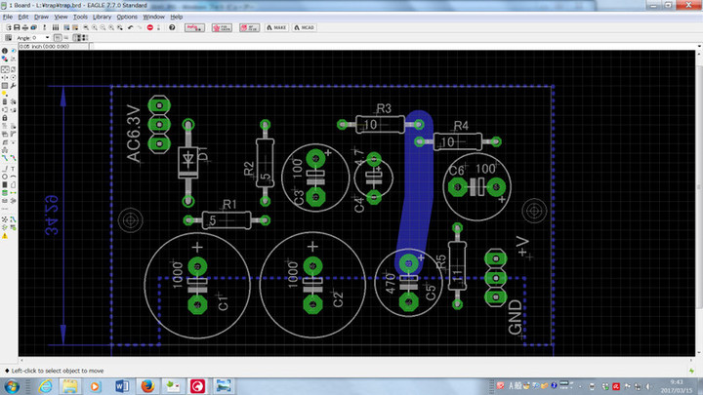This screenshot has width=703, height=395.
Task: Open the Tools menu
Action: [79, 17]
